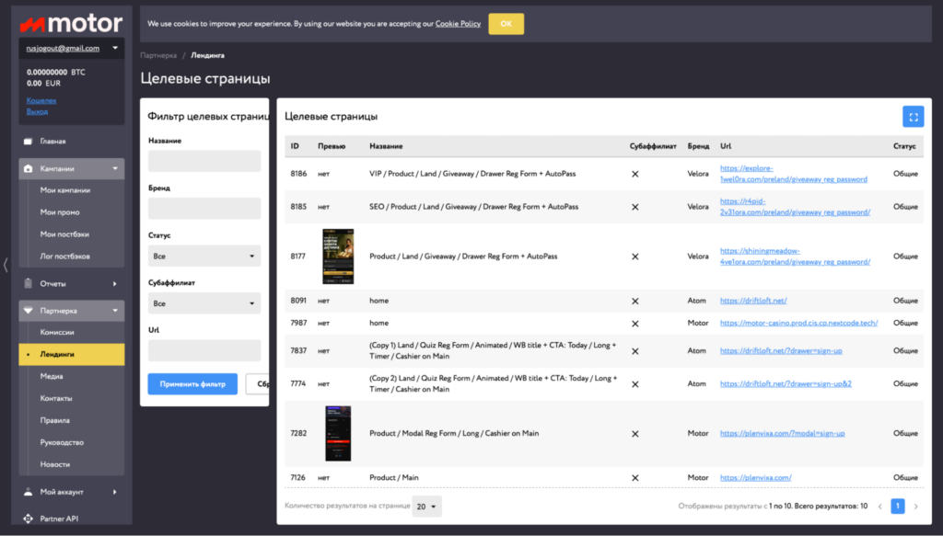Click the Отчеты clipboard icon
Image resolution: width=943 pixels, height=536 pixels.
point(29,283)
